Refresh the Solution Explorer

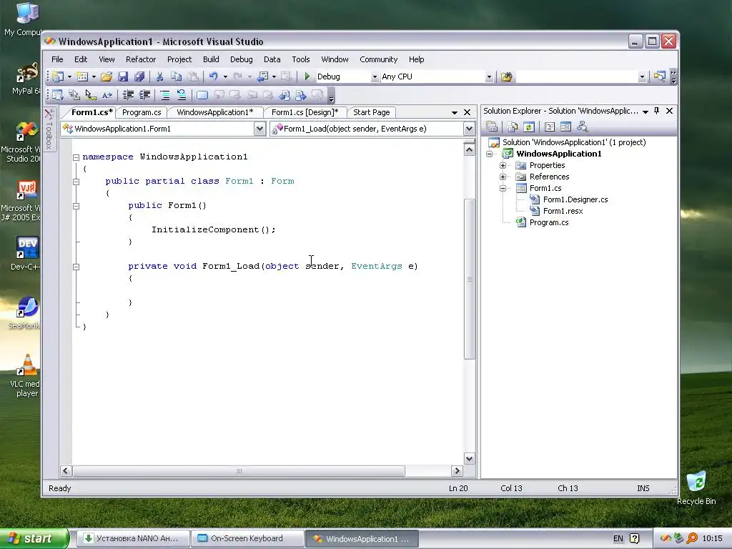click(529, 127)
